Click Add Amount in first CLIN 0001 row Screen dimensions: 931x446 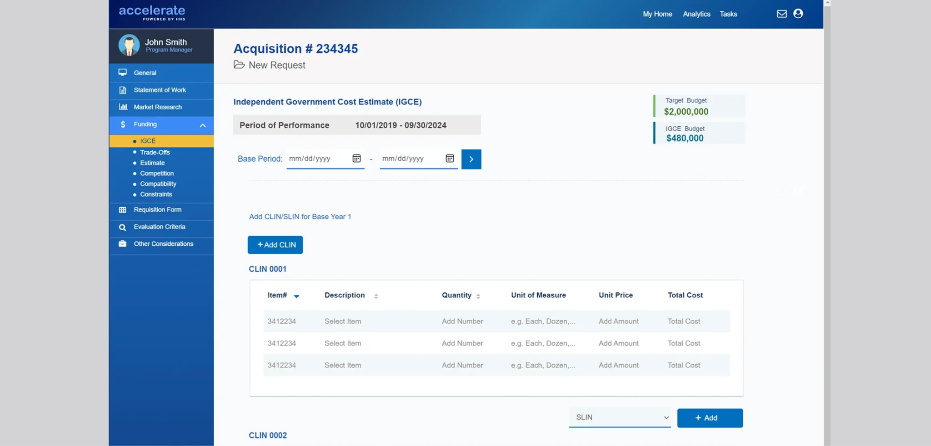coord(619,321)
